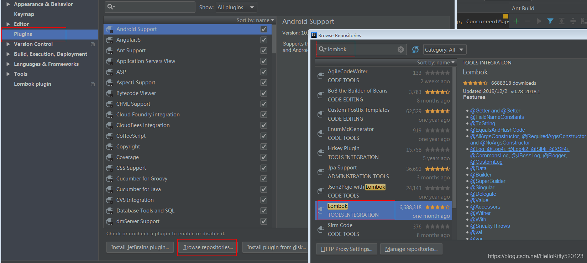Click the Hrisey Plugin icon
The image size is (587, 263).
[320, 153]
